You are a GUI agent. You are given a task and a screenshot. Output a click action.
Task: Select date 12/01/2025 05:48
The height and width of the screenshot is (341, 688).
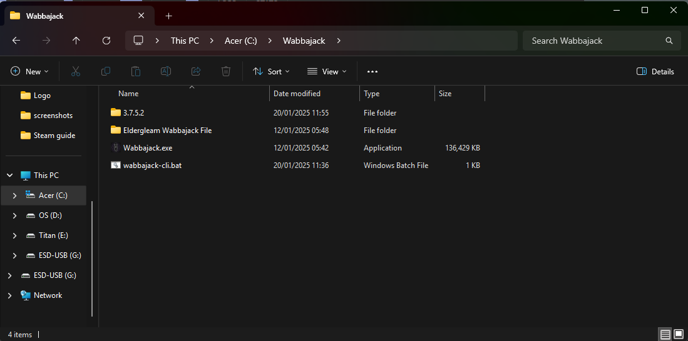[301, 131]
